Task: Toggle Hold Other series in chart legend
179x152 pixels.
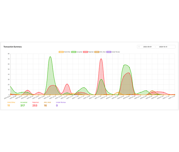Action: [65, 52]
